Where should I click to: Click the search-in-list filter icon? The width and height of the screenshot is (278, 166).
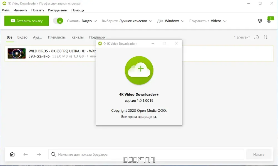coord(256,37)
